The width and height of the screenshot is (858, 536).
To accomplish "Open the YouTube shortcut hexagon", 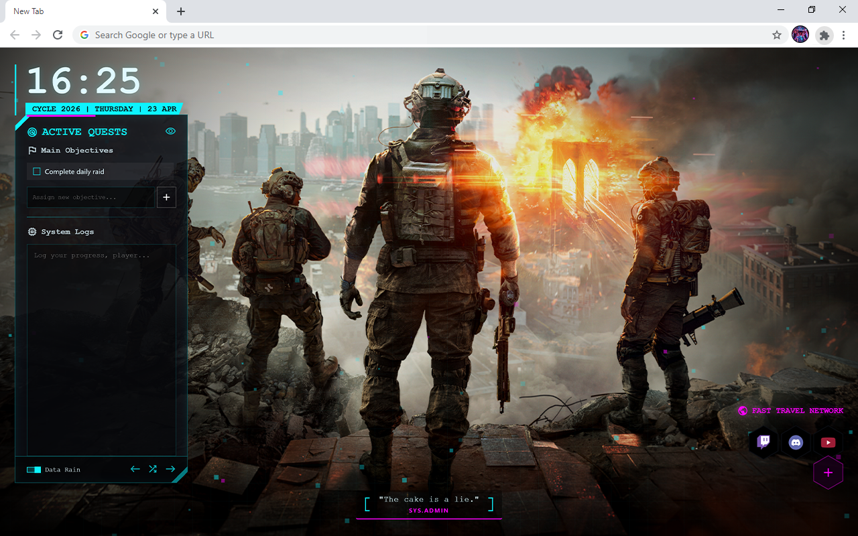I will [x=828, y=442].
